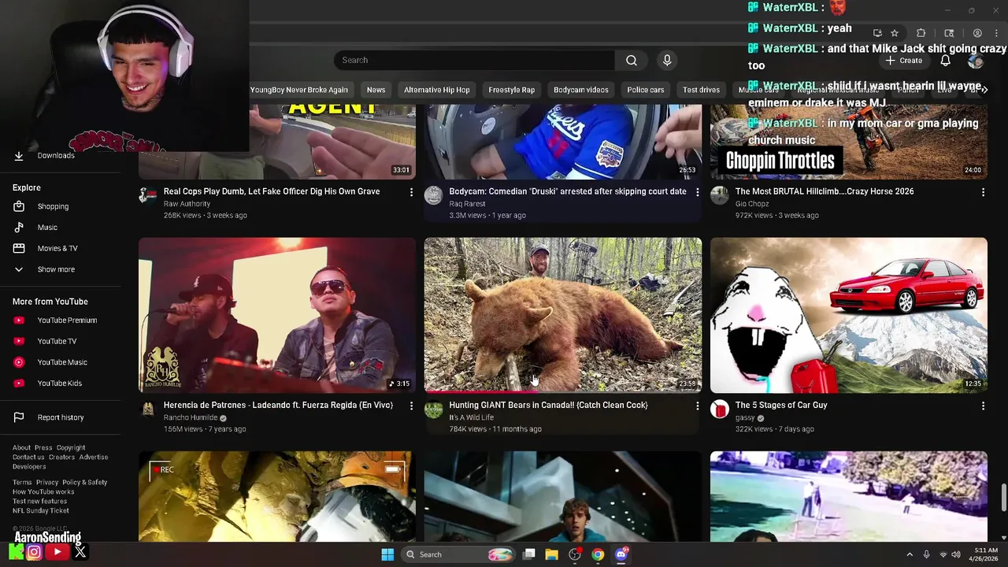Open options menu for Real Cops Play Dumb video
This screenshot has height=567, width=1008.
411,192
